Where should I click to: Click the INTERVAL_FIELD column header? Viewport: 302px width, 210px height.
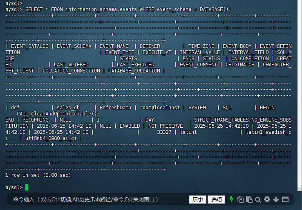[x=248, y=52]
